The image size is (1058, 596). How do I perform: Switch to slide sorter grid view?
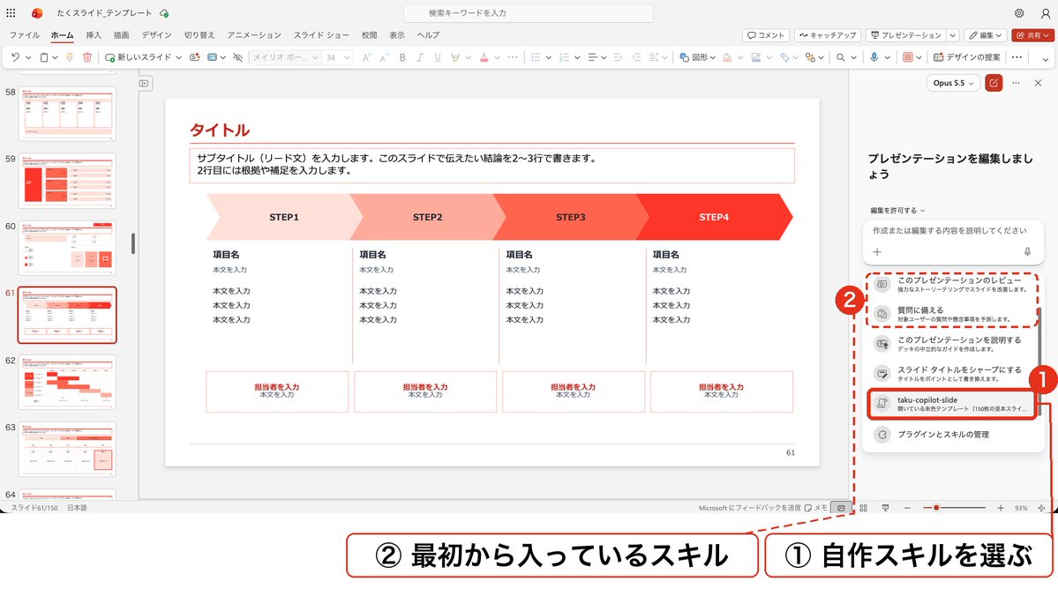[863, 508]
